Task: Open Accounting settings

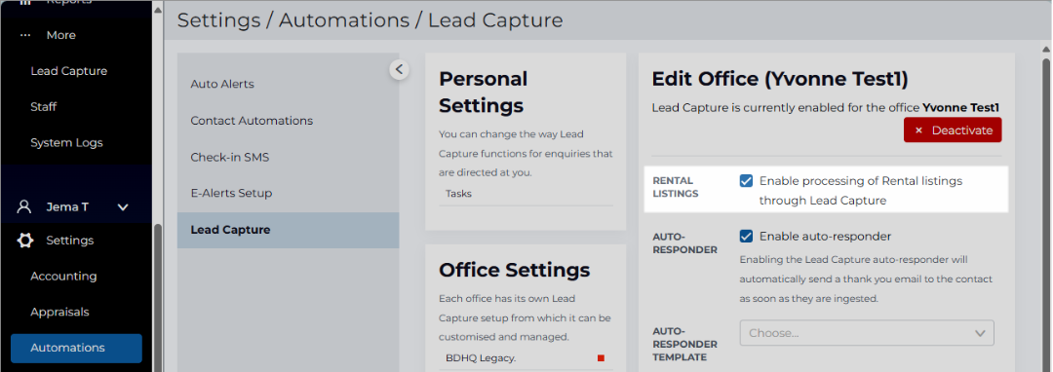Action: (63, 277)
